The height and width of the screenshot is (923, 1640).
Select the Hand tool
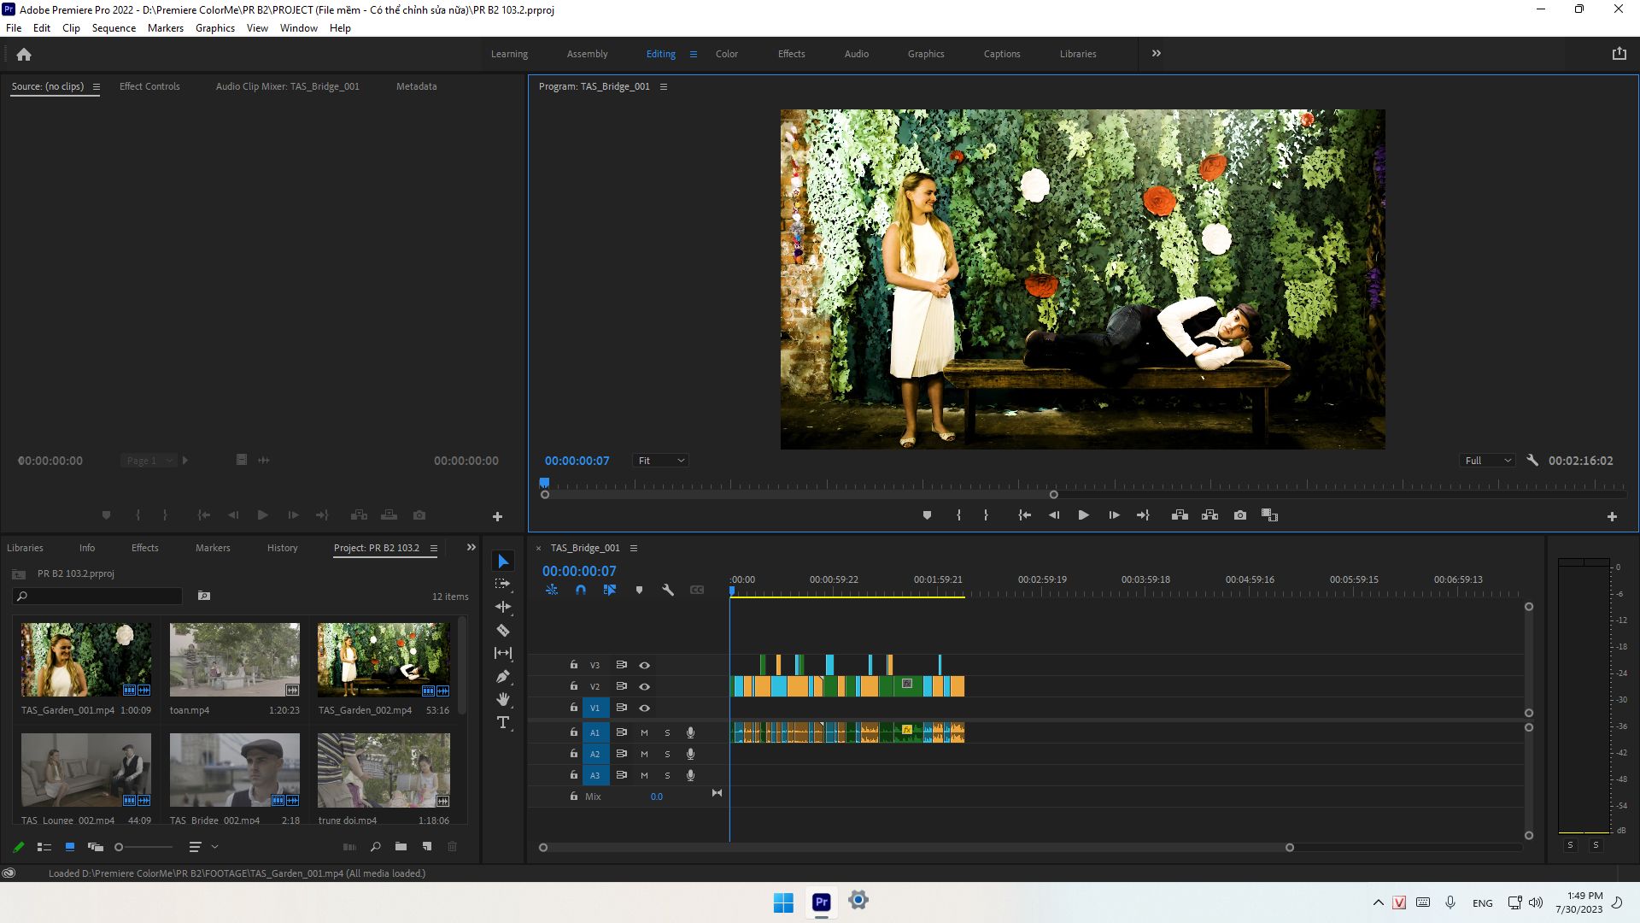[x=503, y=699]
